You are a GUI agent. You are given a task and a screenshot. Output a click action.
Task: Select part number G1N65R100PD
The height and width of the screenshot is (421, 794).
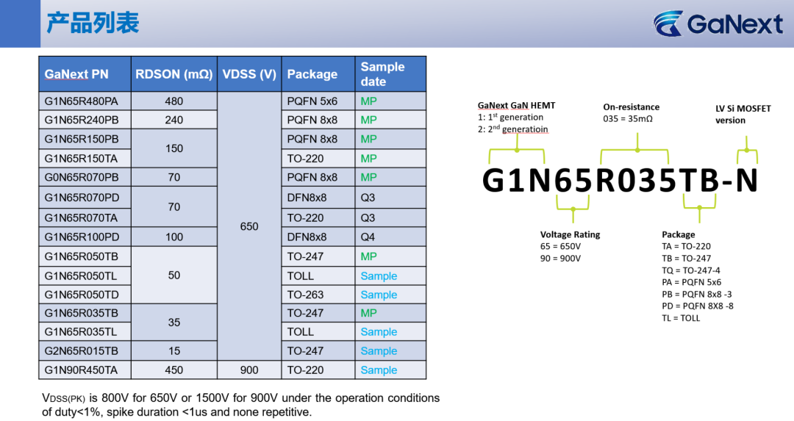point(82,237)
